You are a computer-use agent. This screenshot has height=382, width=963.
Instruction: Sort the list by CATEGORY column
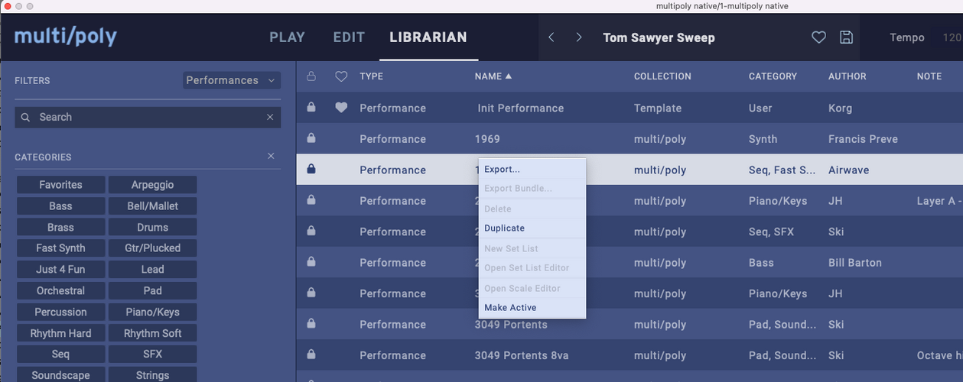tap(773, 76)
